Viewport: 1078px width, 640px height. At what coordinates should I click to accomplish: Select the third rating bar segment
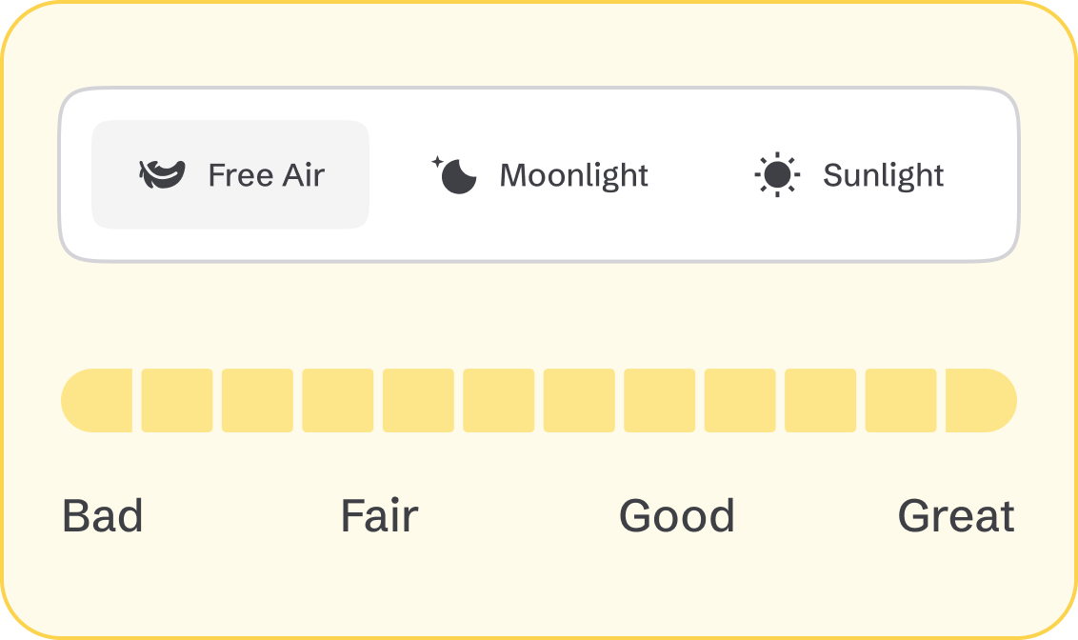pyautogui.click(x=257, y=401)
